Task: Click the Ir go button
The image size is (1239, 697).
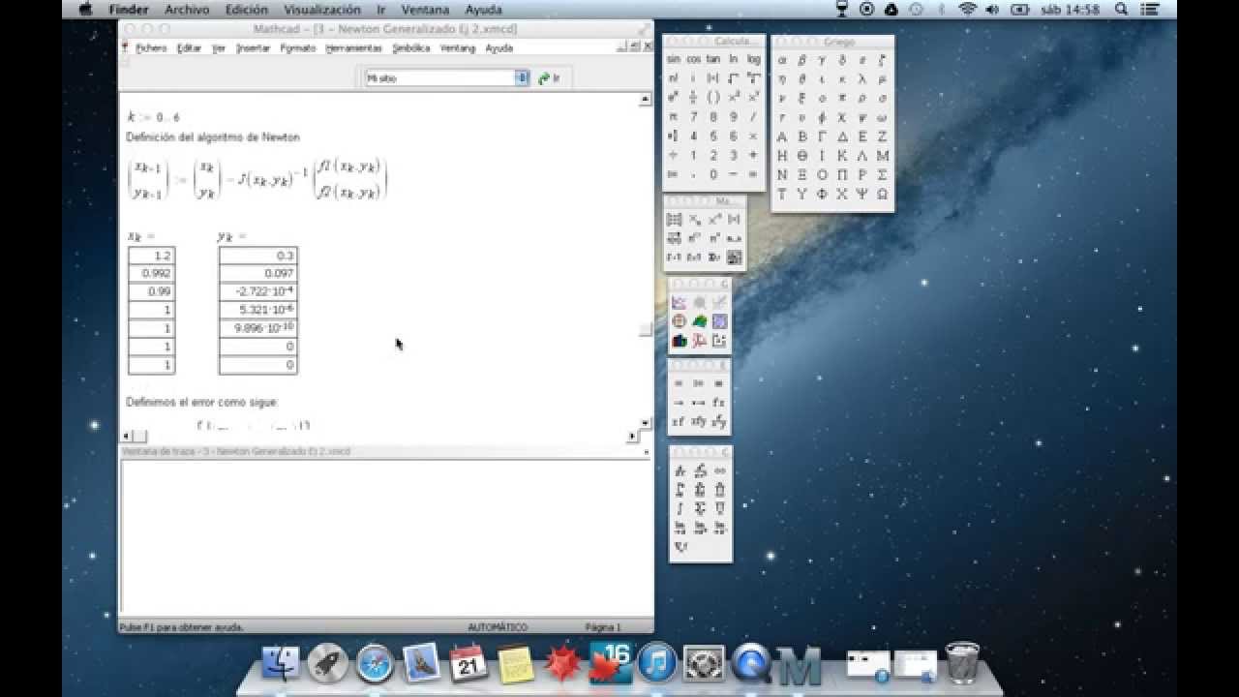Action: coord(550,78)
